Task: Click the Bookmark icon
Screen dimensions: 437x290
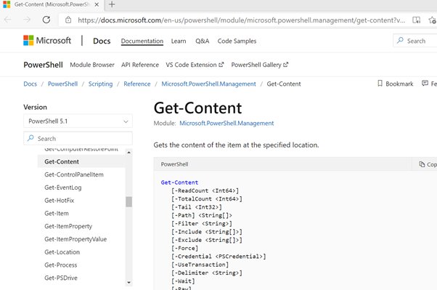Action: 380,84
